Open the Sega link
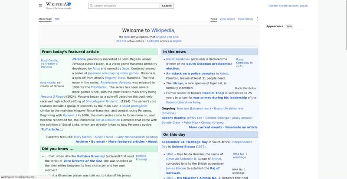This screenshot has width=347, height=179. pos(125,69)
